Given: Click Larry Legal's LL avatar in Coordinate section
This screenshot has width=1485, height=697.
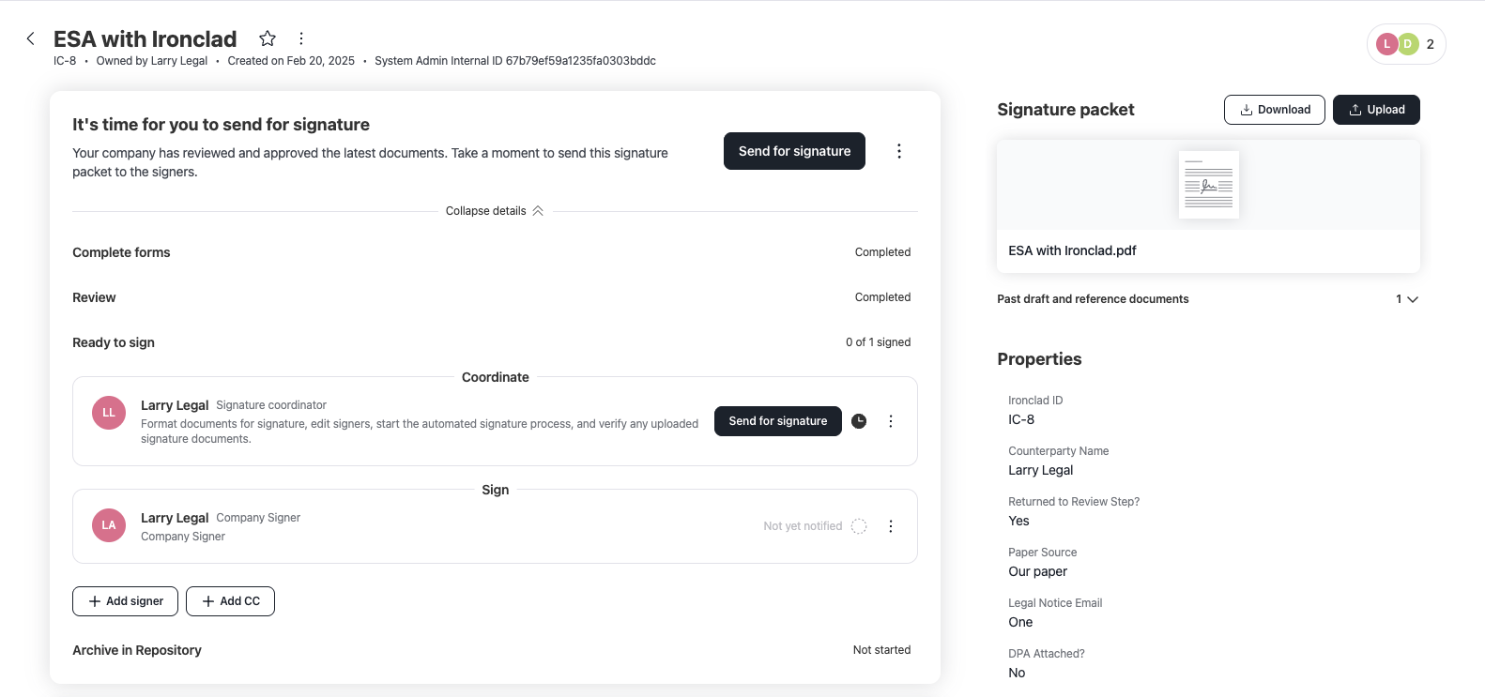Looking at the screenshot, I should (x=108, y=413).
